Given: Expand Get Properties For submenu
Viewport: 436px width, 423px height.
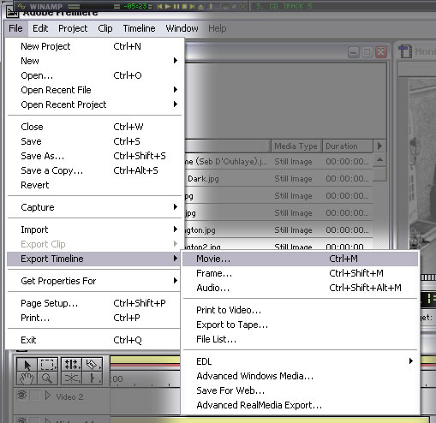Looking at the screenshot, I should pyautogui.click(x=176, y=281).
